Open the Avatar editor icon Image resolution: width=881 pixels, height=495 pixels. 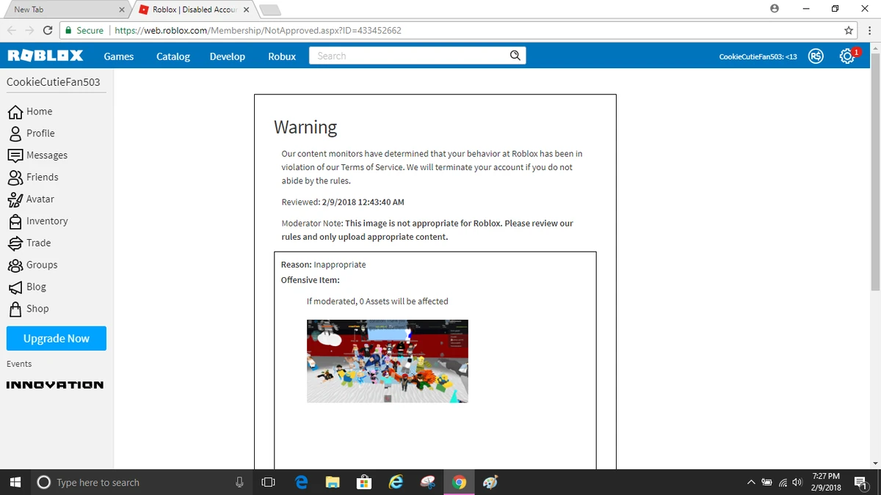15,199
